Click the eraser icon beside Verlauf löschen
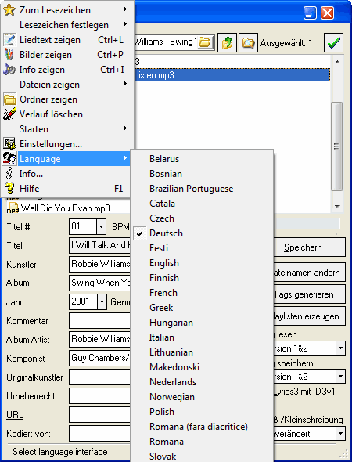 (9, 114)
